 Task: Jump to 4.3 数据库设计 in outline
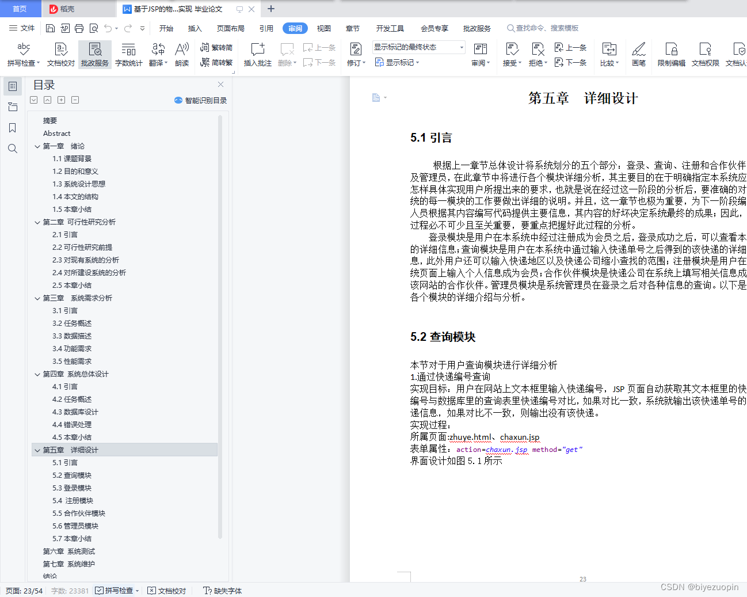pyautogui.click(x=75, y=412)
